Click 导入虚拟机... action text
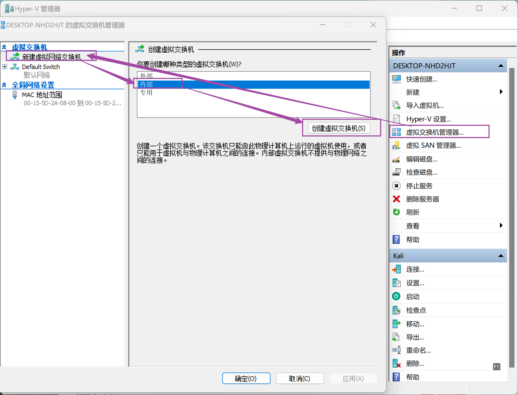This screenshot has width=518, height=395. click(425, 105)
